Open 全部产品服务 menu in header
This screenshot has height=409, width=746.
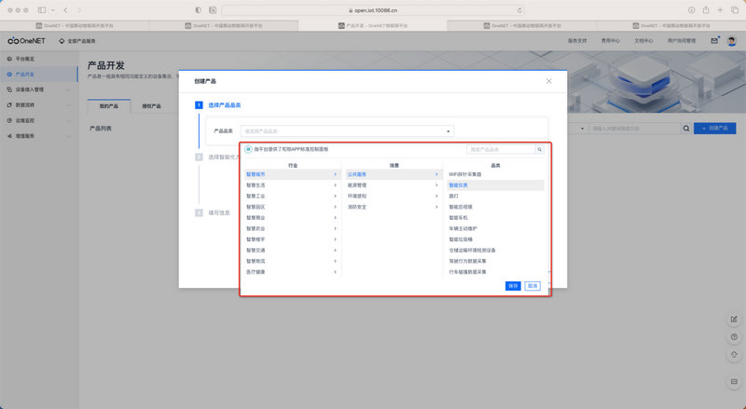(80, 41)
